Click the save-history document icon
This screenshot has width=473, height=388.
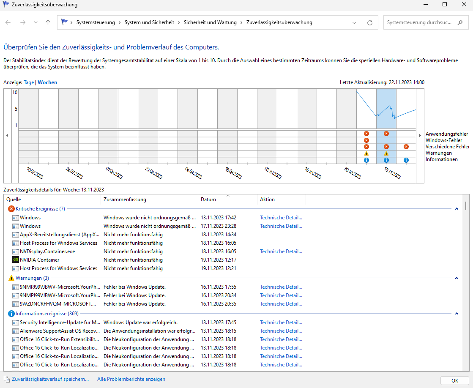click(x=7, y=379)
